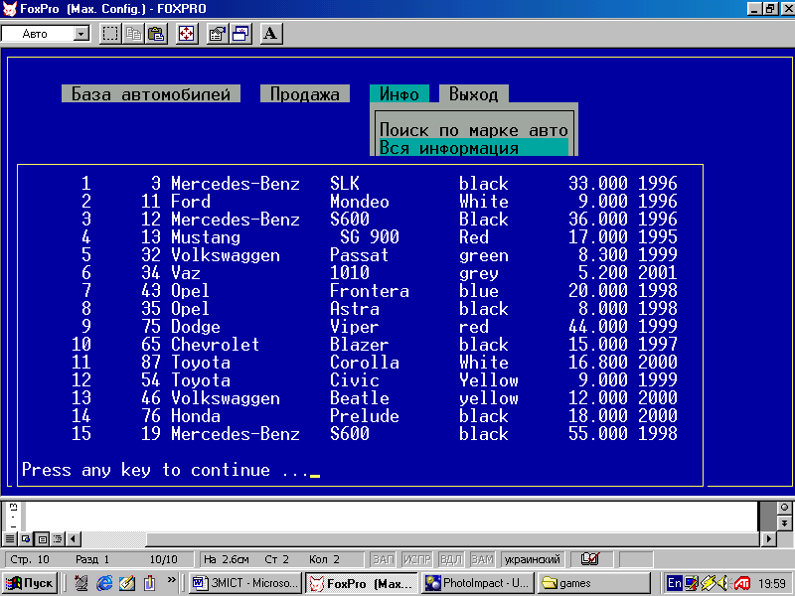
Task: Click the tray icon right of En
Action: click(691, 583)
